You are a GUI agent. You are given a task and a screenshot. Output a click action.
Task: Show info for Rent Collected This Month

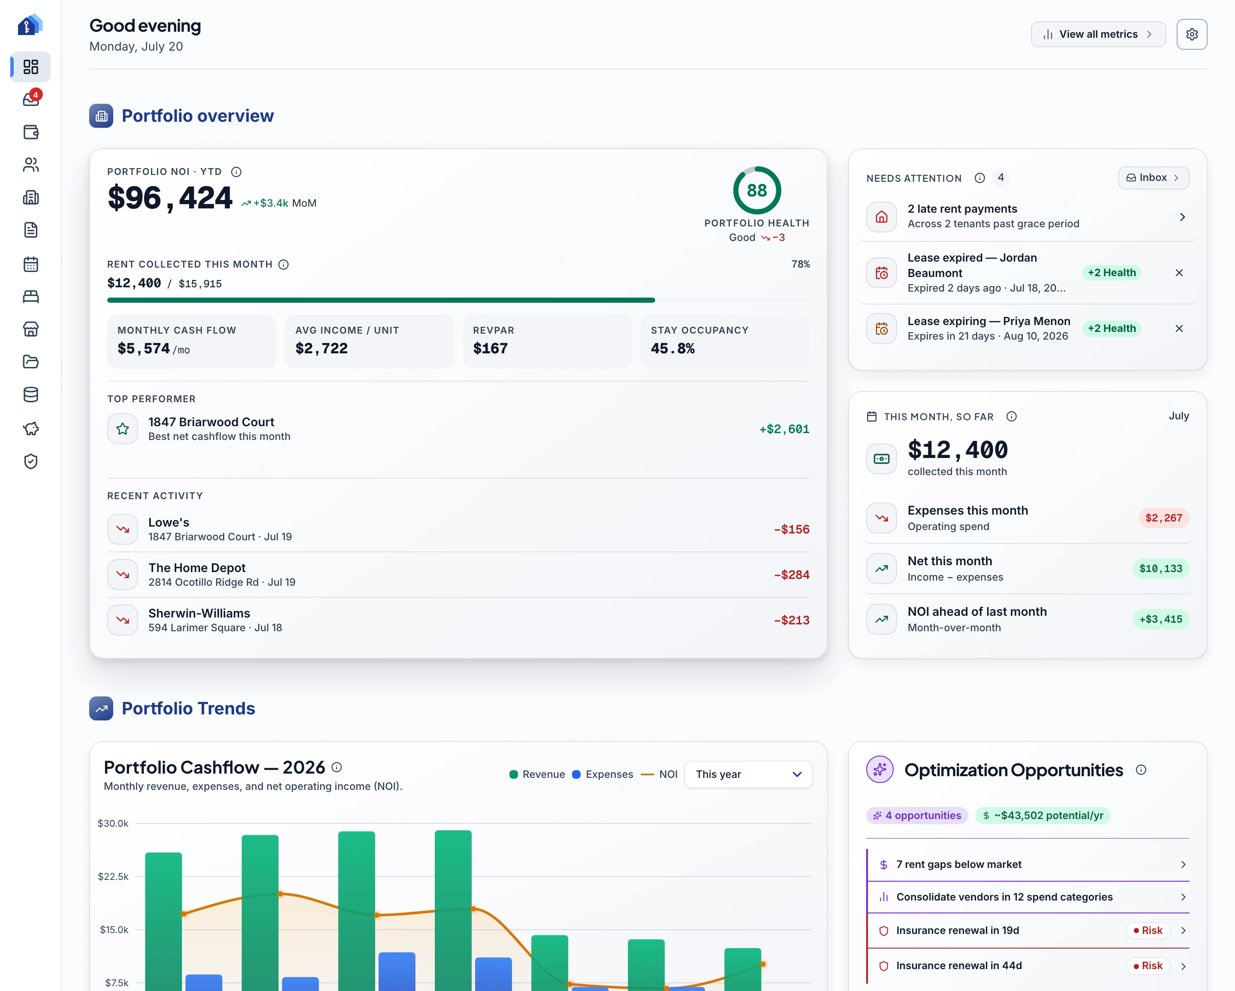(283, 264)
